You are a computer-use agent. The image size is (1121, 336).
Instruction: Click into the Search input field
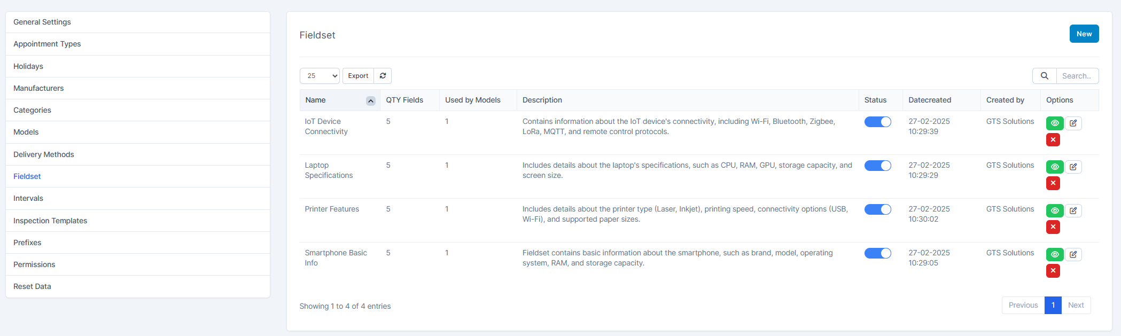coord(1077,76)
